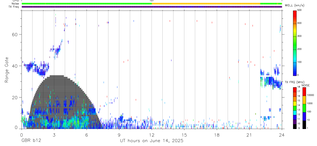Image resolution: width=317 pixels, height=146 pixels.
Task: Click the 18 tick on TX FRQ legend
Action: (x=298, y=87)
